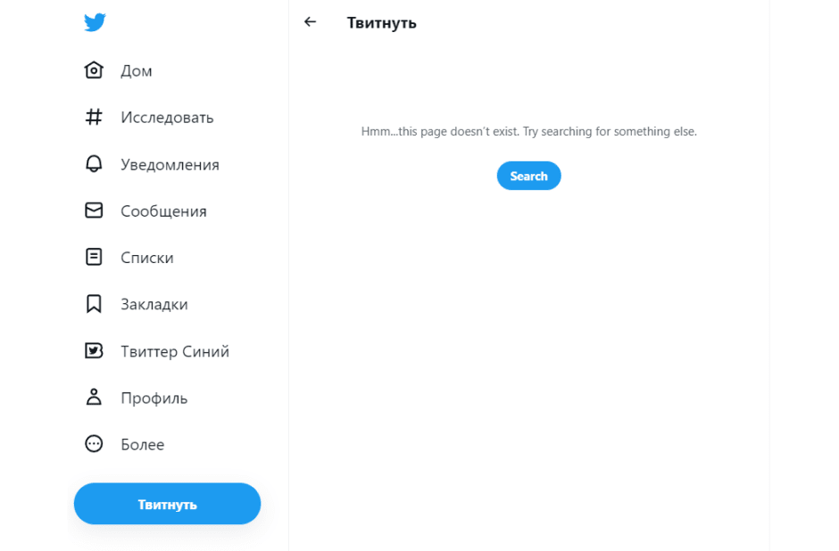Select the Твиттер Синий menu label
Viewport: 839px width, 551px height.
click(x=175, y=351)
